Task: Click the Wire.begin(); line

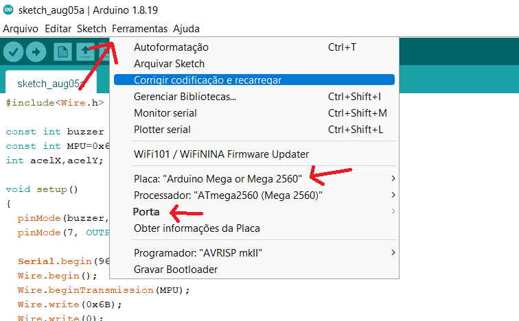Action: 57,276
